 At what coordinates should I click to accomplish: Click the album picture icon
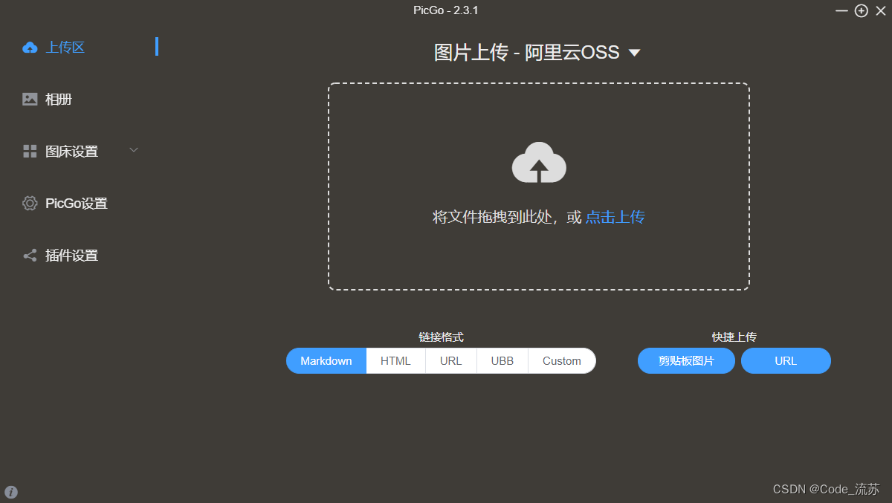[x=30, y=100]
